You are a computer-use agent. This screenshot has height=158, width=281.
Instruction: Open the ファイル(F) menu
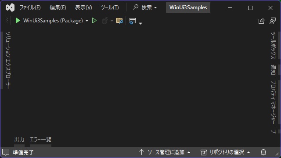click(30, 7)
